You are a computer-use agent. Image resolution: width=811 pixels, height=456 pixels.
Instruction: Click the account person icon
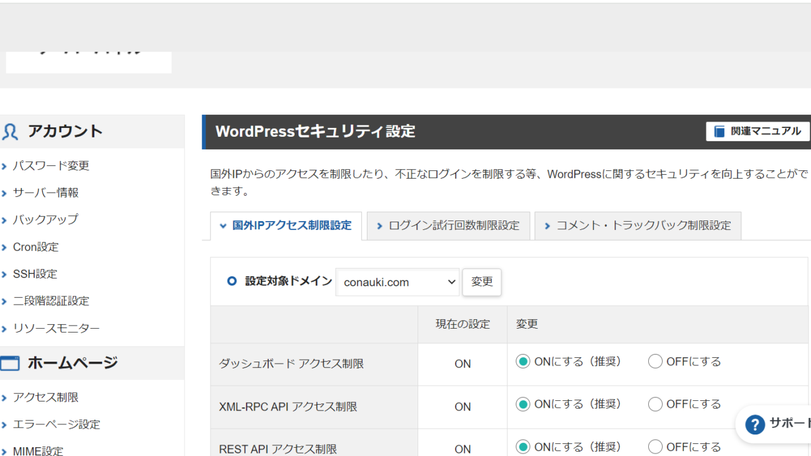tap(10, 132)
